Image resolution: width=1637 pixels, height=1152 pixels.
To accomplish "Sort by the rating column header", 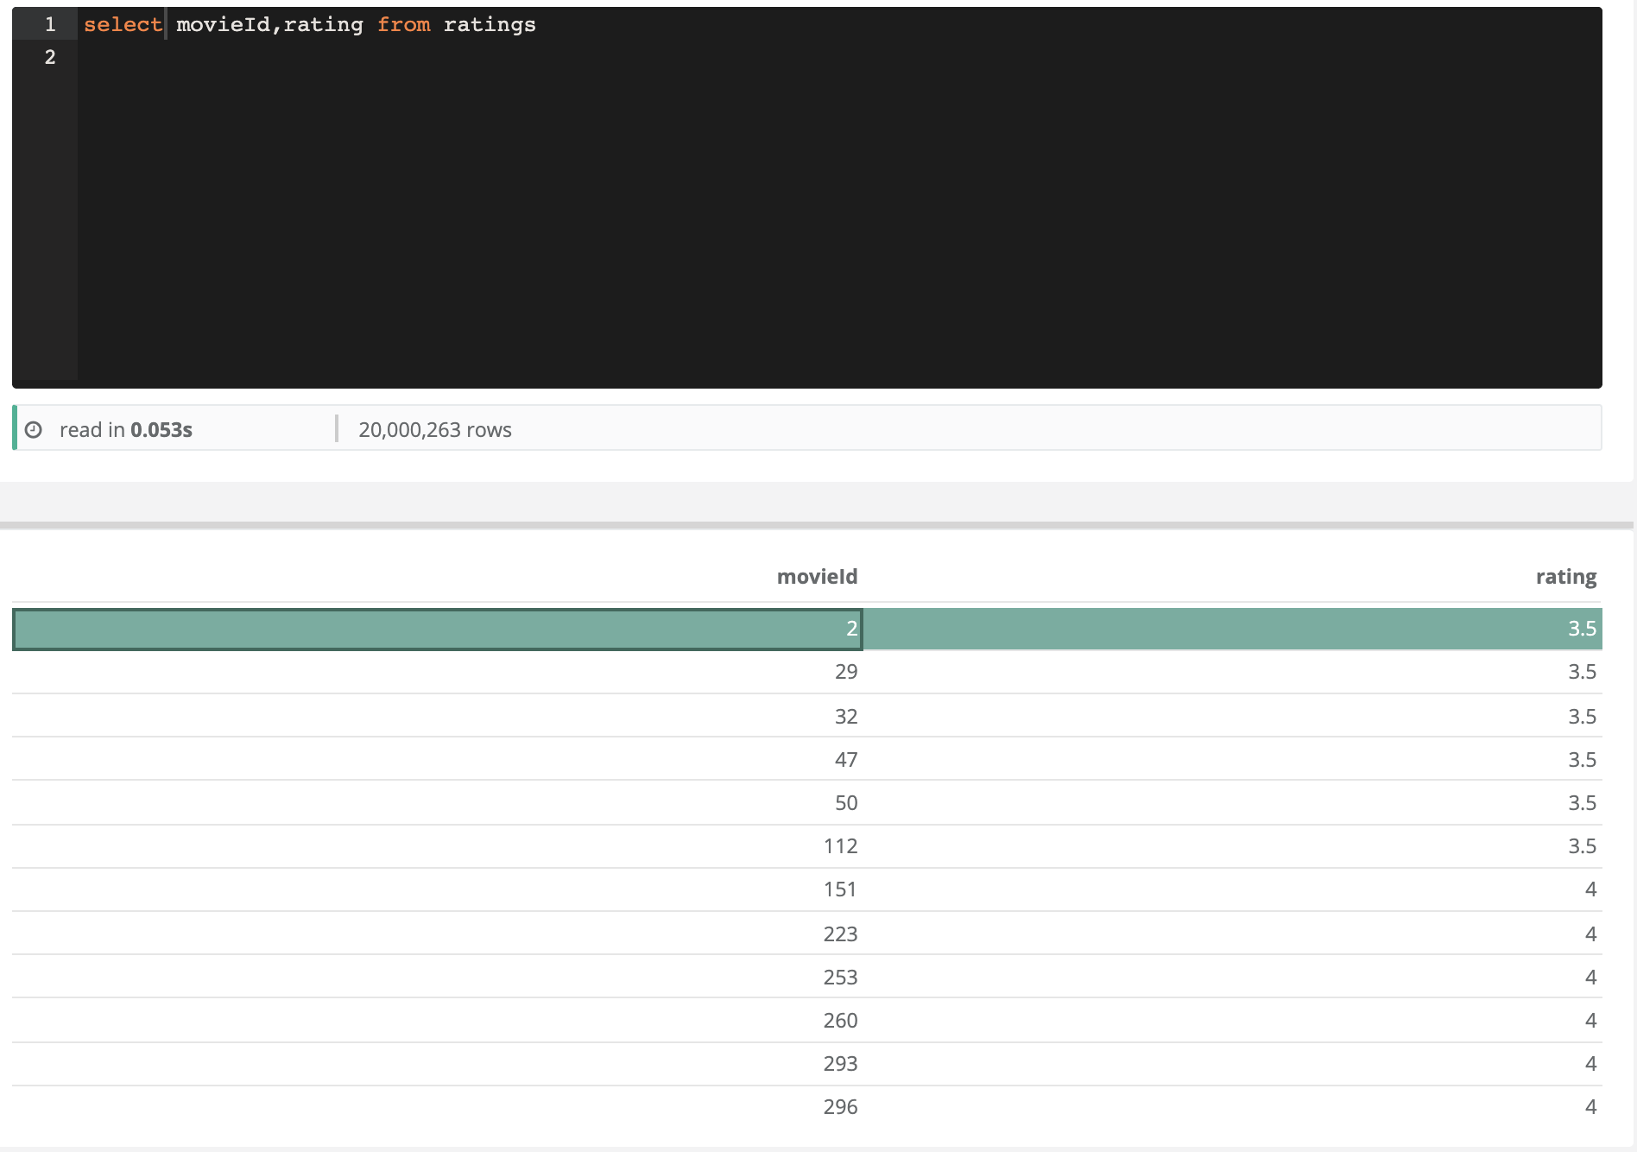I will tap(1565, 577).
